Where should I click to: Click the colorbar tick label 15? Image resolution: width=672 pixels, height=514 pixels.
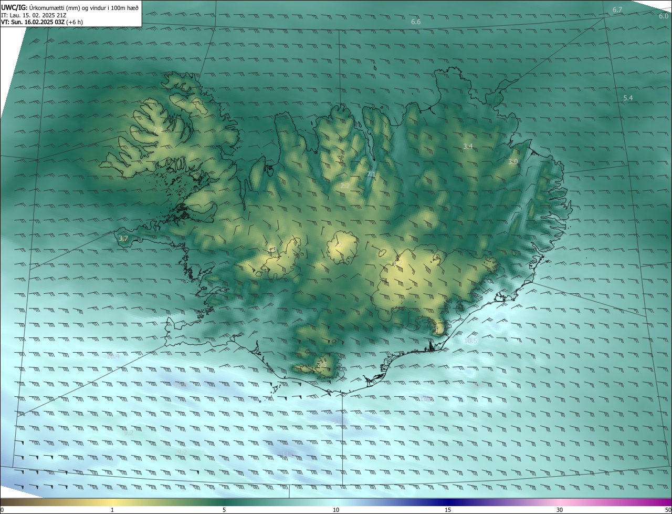click(x=448, y=510)
